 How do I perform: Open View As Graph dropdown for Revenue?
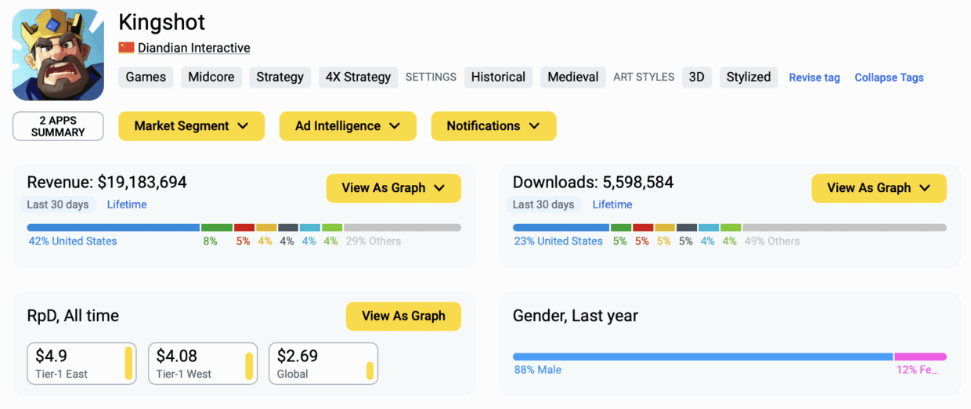point(393,188)
